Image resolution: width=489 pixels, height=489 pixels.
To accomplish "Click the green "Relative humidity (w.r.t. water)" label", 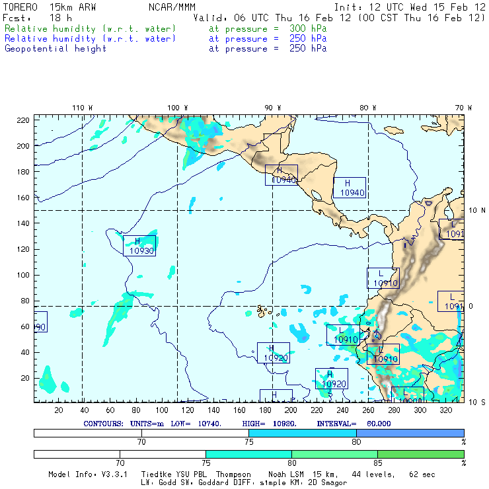I will pyautogui.click(x=90, y=28).
